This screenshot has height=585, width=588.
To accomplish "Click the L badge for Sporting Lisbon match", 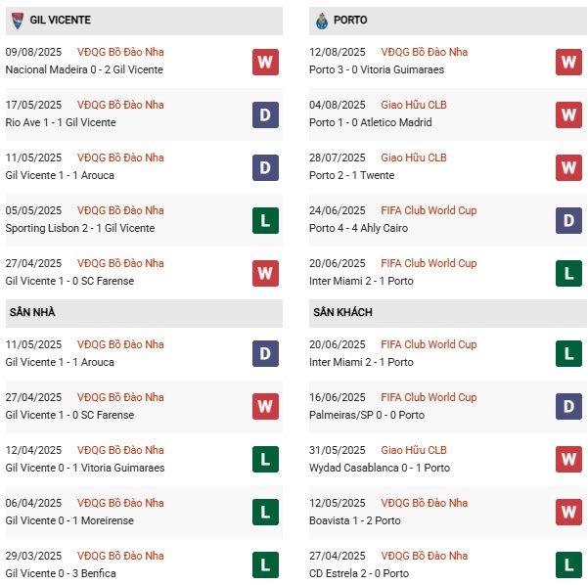I will [264, 220].
